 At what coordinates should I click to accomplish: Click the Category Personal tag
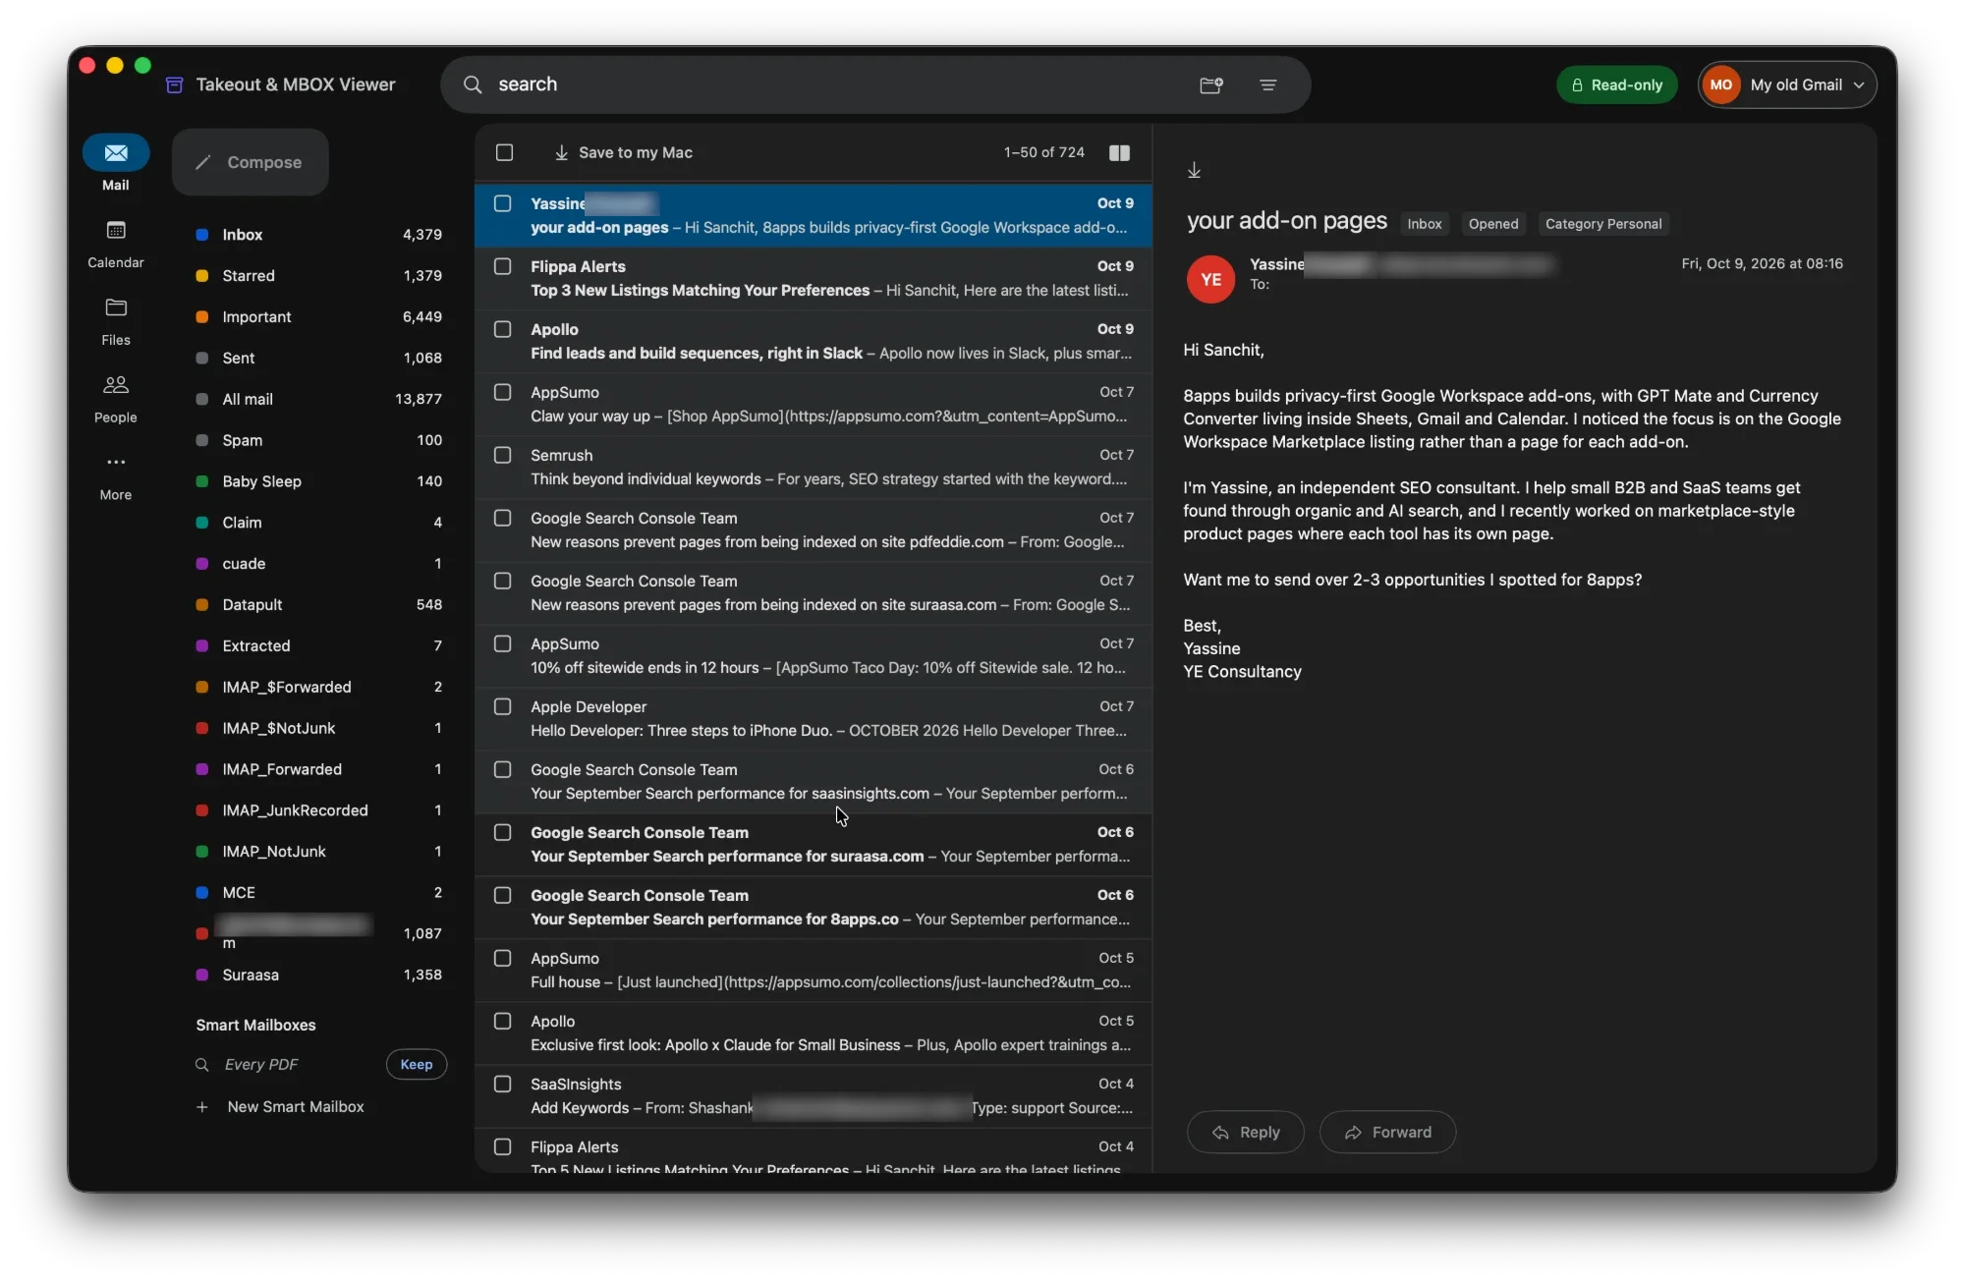pyautogui.click(x=1603, y=224)
